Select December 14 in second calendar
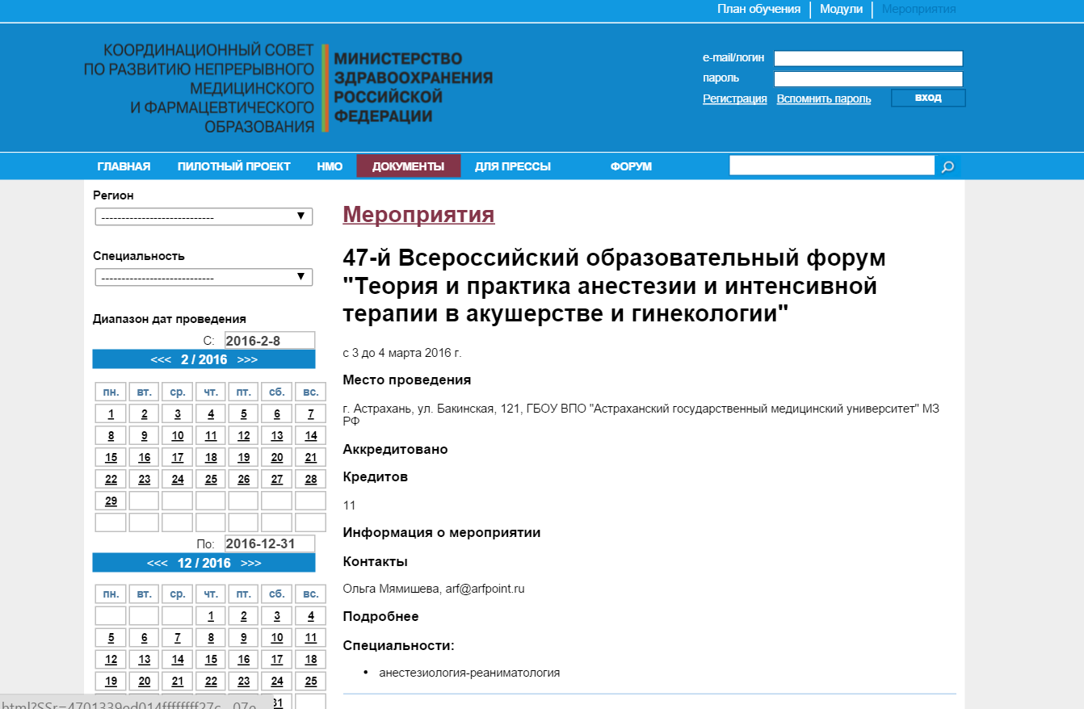Screen dimensions: 1084x709 coord(178,660)
